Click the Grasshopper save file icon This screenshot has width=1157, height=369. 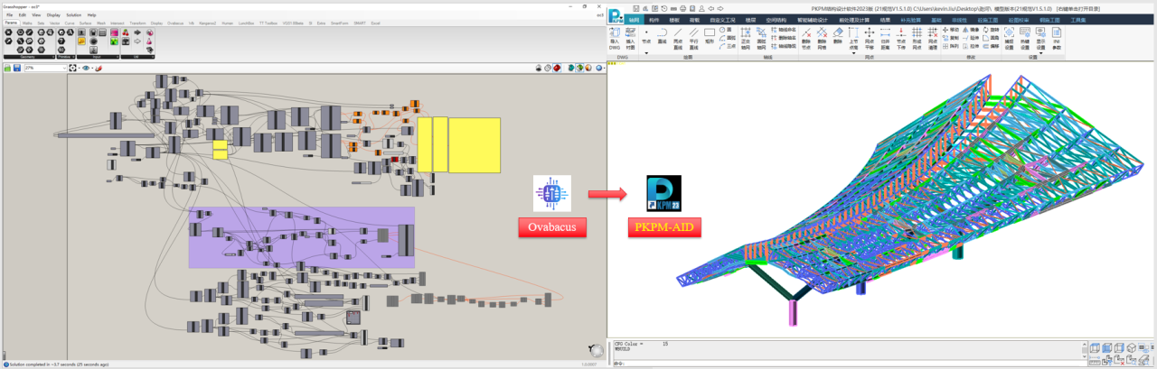coord(15,68)
